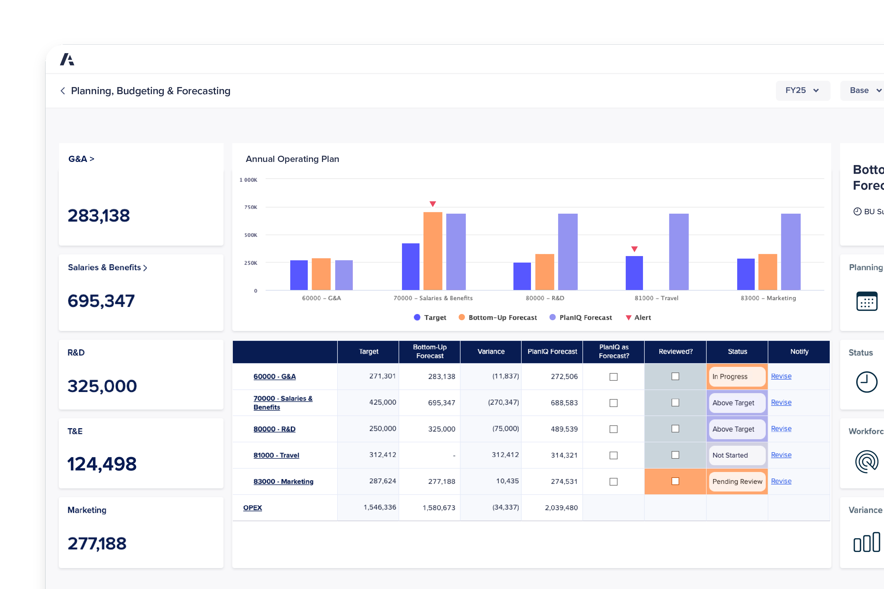Click the Target column header
Viewport: 884px width, 589px height.
click(x=368, y=352)
